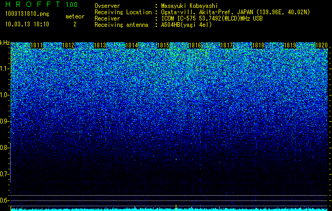
Task: Click the 1819 time marker
Action: point(290,45)
